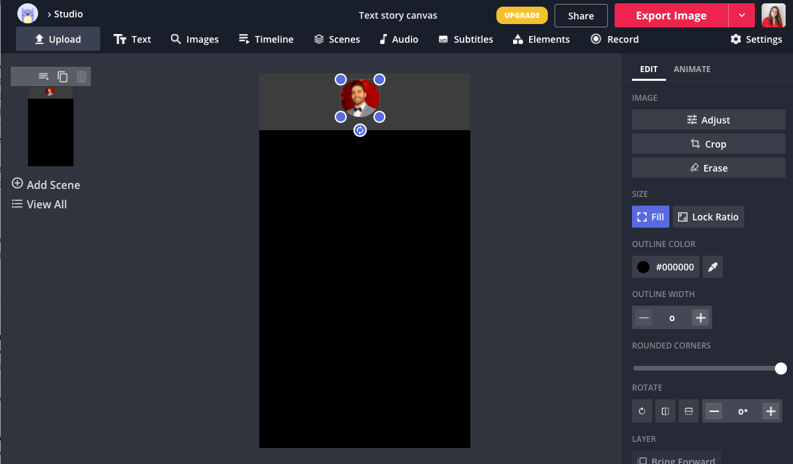This screenshot has height=464, width=793.
Task: Open the user profile avatar menu
Action: pos(773,15)
